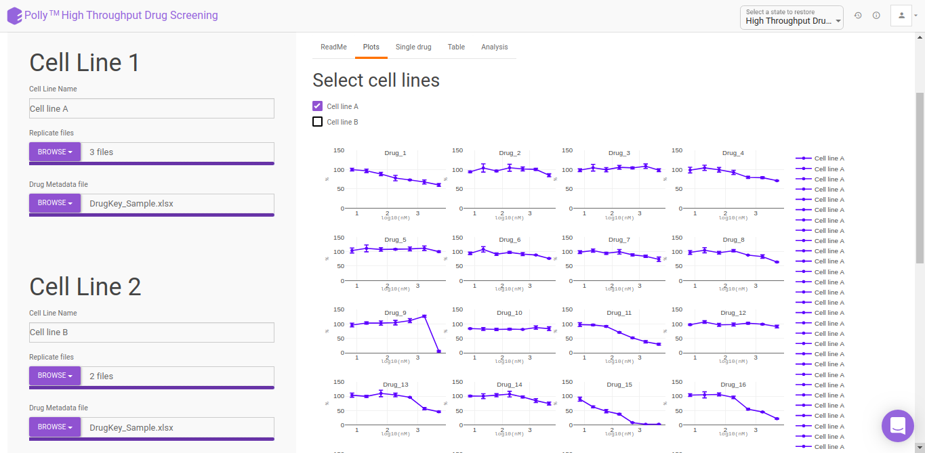Open the restore history clock icon
Image resolution: width=925 pixels, height=453 pixels.
[858, 16]
